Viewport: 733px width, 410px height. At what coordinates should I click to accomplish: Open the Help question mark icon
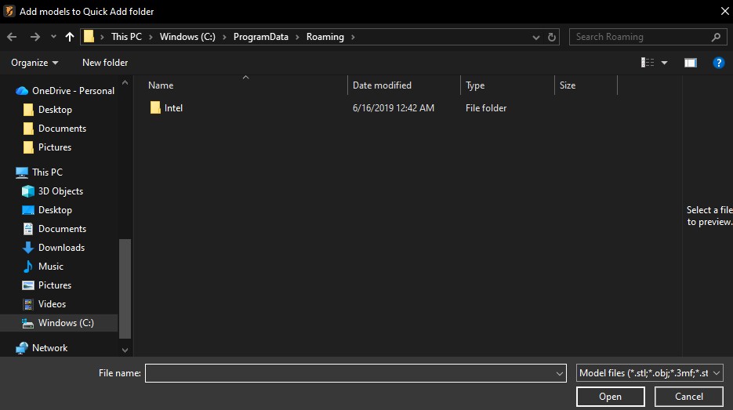719,63
